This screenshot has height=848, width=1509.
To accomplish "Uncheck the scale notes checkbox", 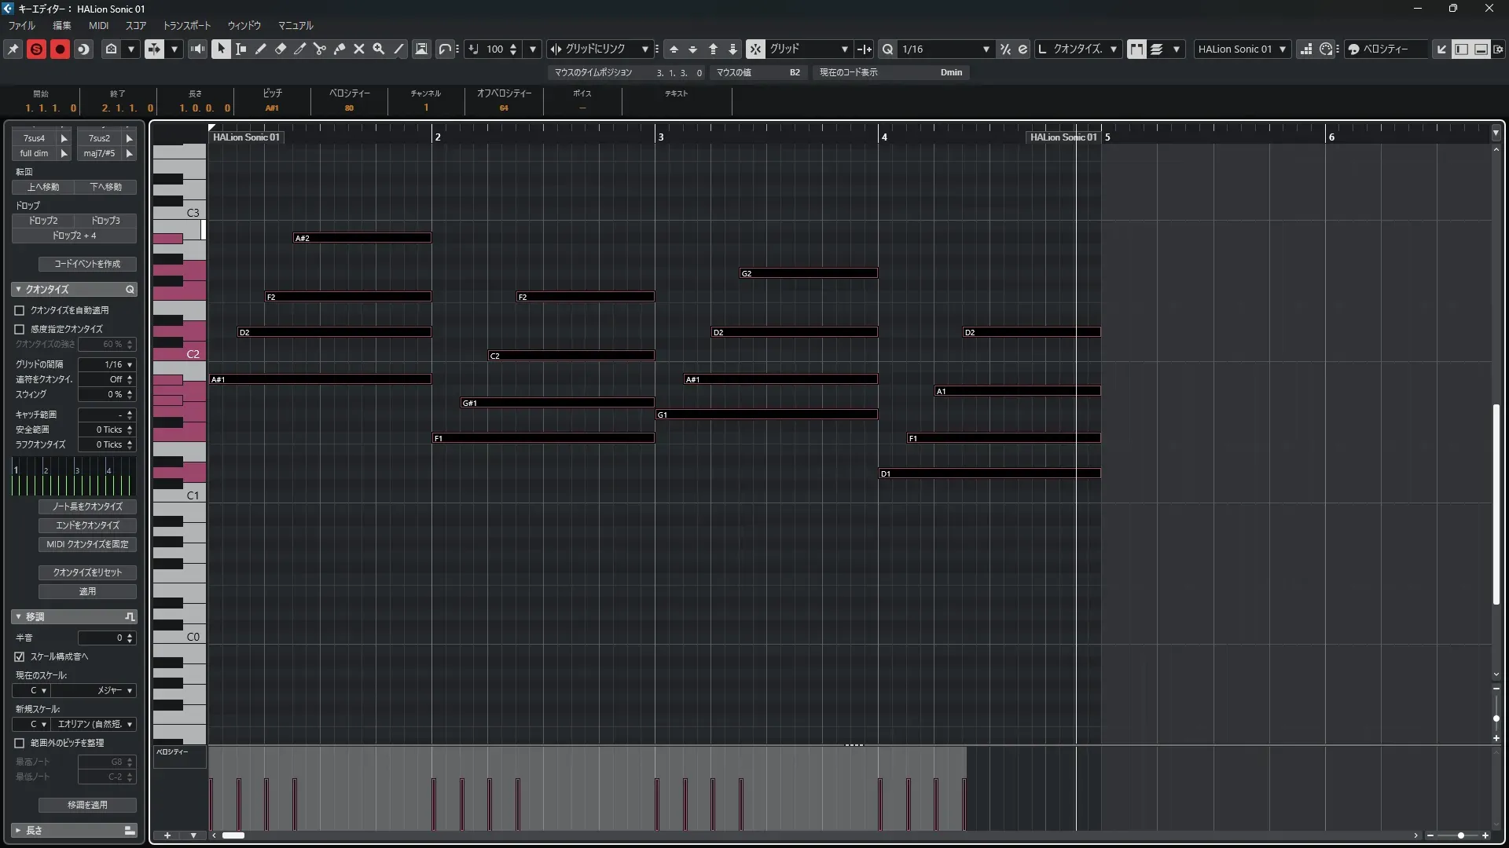I will [20, 656].
